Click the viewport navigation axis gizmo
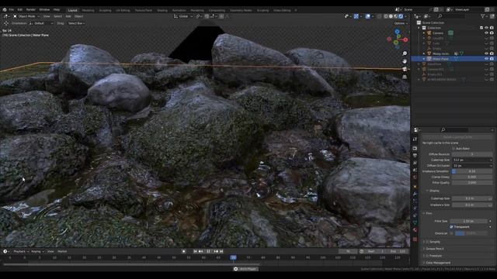497x279 pixels. coord(397,39)
